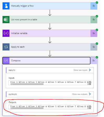Click success checkmark on Initialize variable step
The height and width of the screenshot is (117, 104).
pos(97,30)
